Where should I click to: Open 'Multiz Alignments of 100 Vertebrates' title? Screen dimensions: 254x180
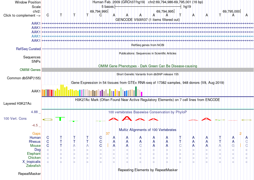(148, 130)
